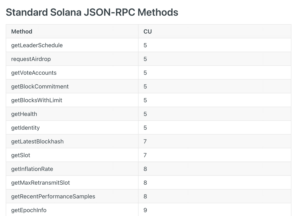This screenshot has width=301, height=216.
Task: Click the requestAirdrop method name
Action: pyautogui.click(x=31, y=59)
